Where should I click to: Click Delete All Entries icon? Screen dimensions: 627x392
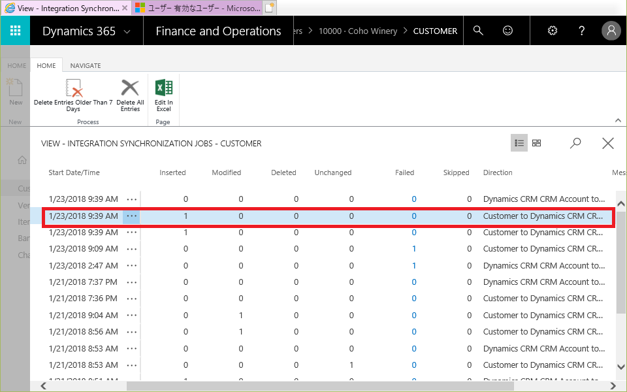130,95
